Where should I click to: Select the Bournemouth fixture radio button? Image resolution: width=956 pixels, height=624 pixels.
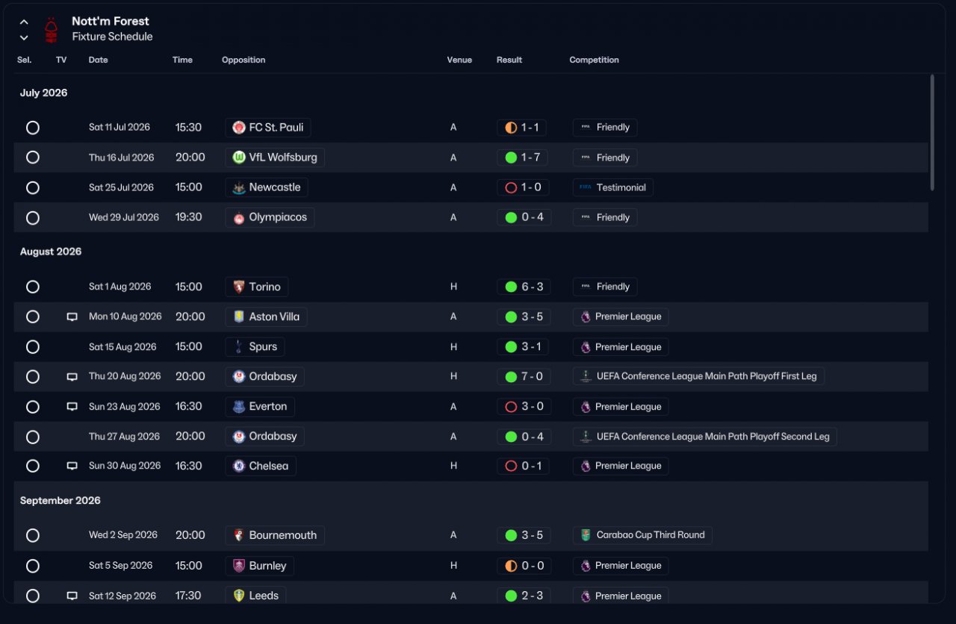33,535
